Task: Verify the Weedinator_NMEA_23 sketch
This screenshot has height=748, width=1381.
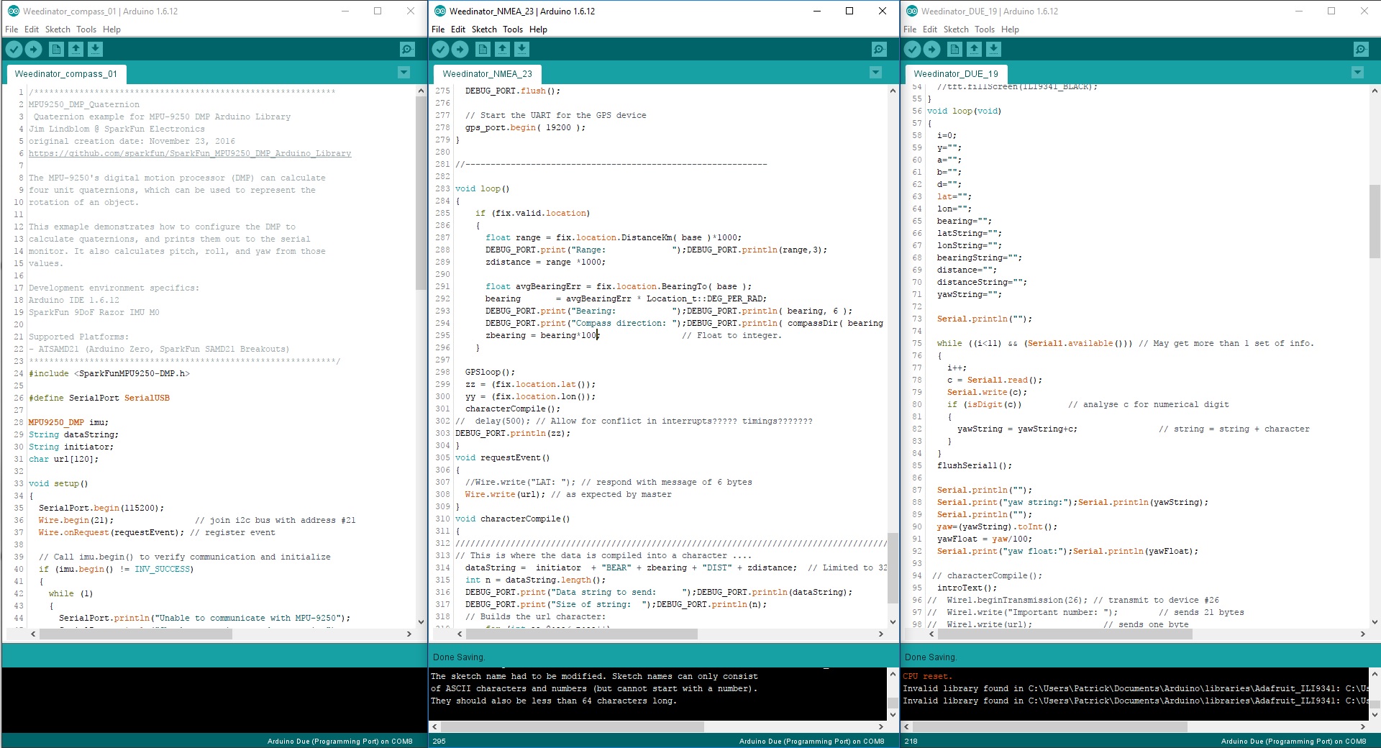Action: [441, 49]
